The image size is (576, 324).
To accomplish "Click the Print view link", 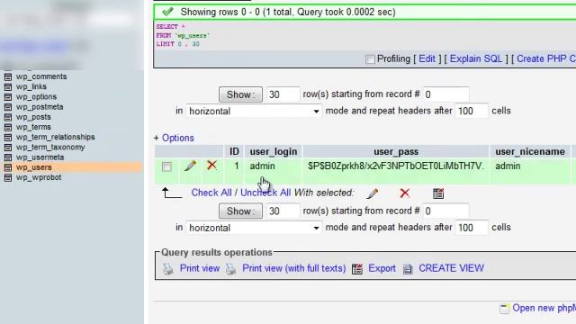I will (x=200, y=268).
